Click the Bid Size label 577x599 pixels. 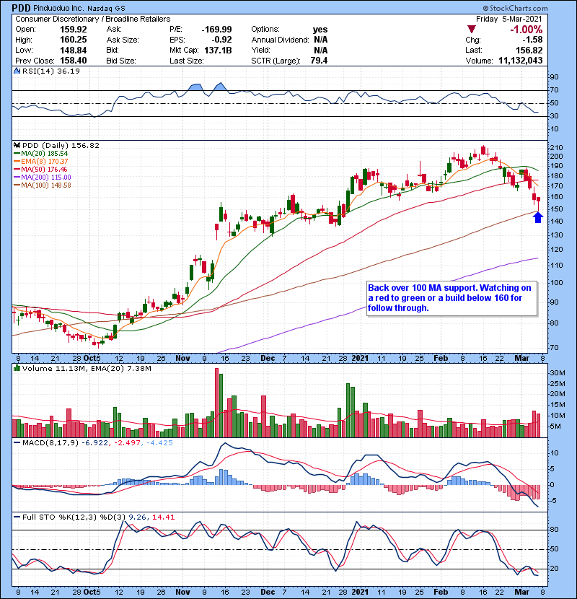click(121, 61)
